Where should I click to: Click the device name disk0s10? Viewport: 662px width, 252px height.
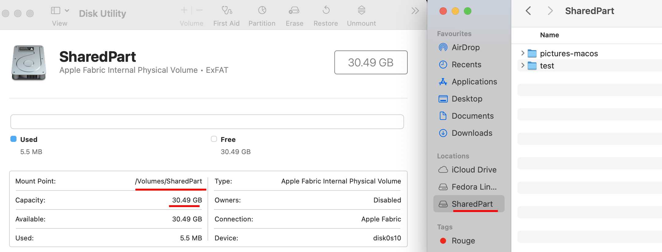pos(387,238)
